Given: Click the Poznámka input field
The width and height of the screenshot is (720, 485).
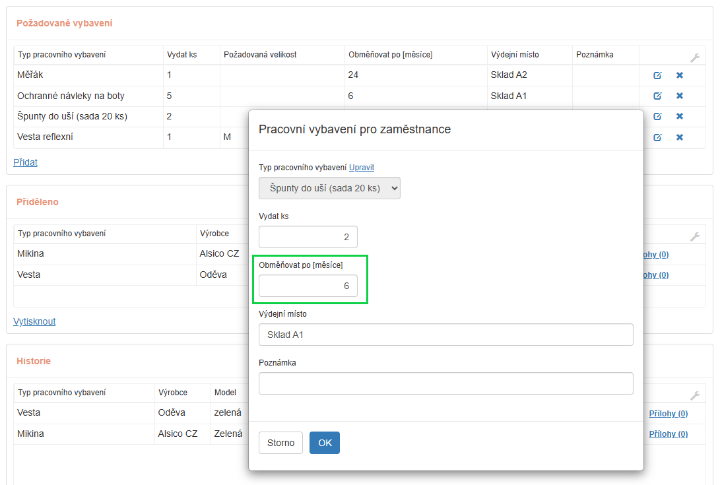Looking at the screenshot, I should [445, 383].
